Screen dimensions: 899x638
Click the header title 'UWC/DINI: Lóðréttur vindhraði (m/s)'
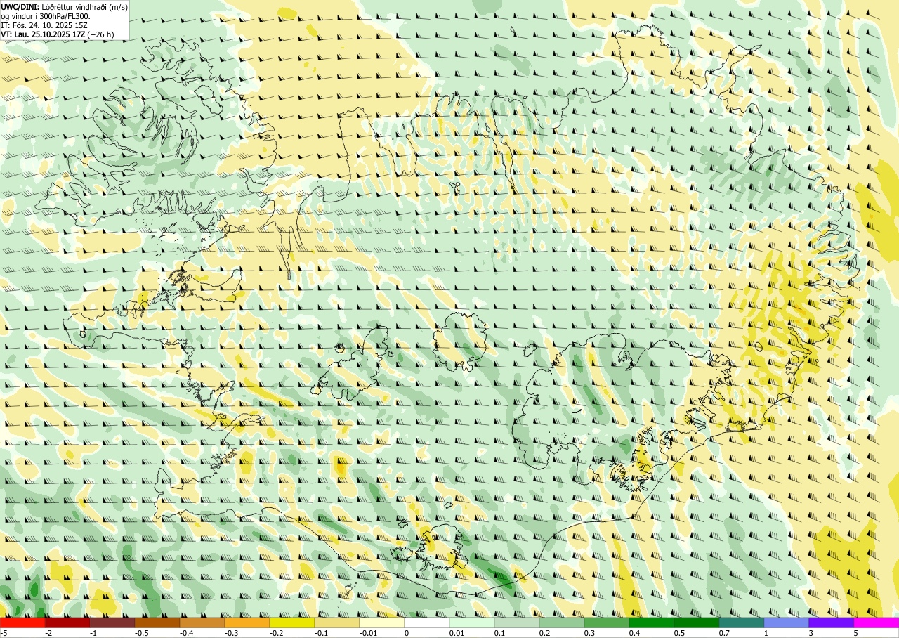(65, 6)
